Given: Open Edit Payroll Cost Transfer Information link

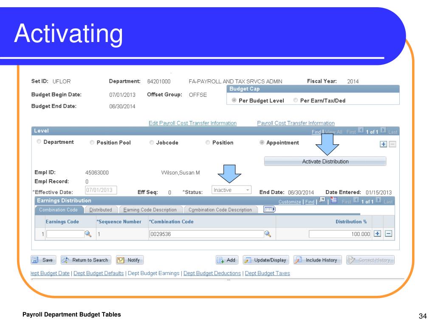Looking at the screenshot, I should coord(192,123).
